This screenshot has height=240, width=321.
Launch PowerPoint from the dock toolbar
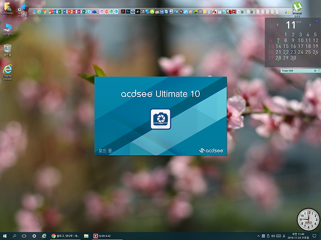point(70,12)
